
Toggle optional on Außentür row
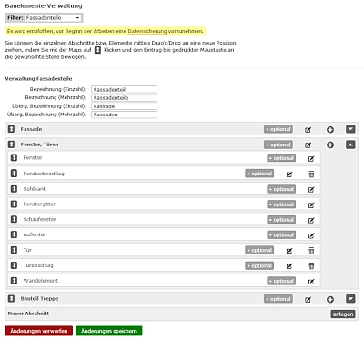[x=281, y=234]
